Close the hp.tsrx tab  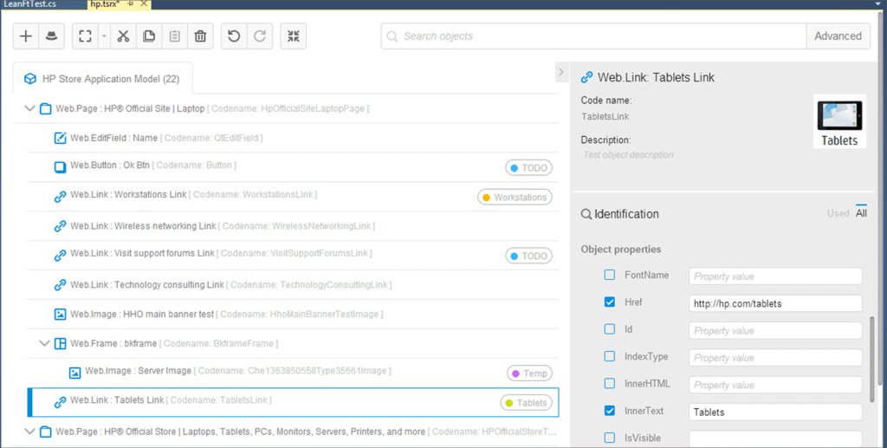coord(144,4)
